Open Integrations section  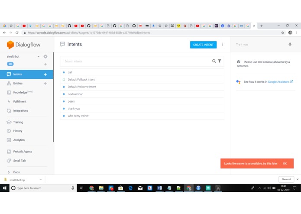[x=20, y=111]
